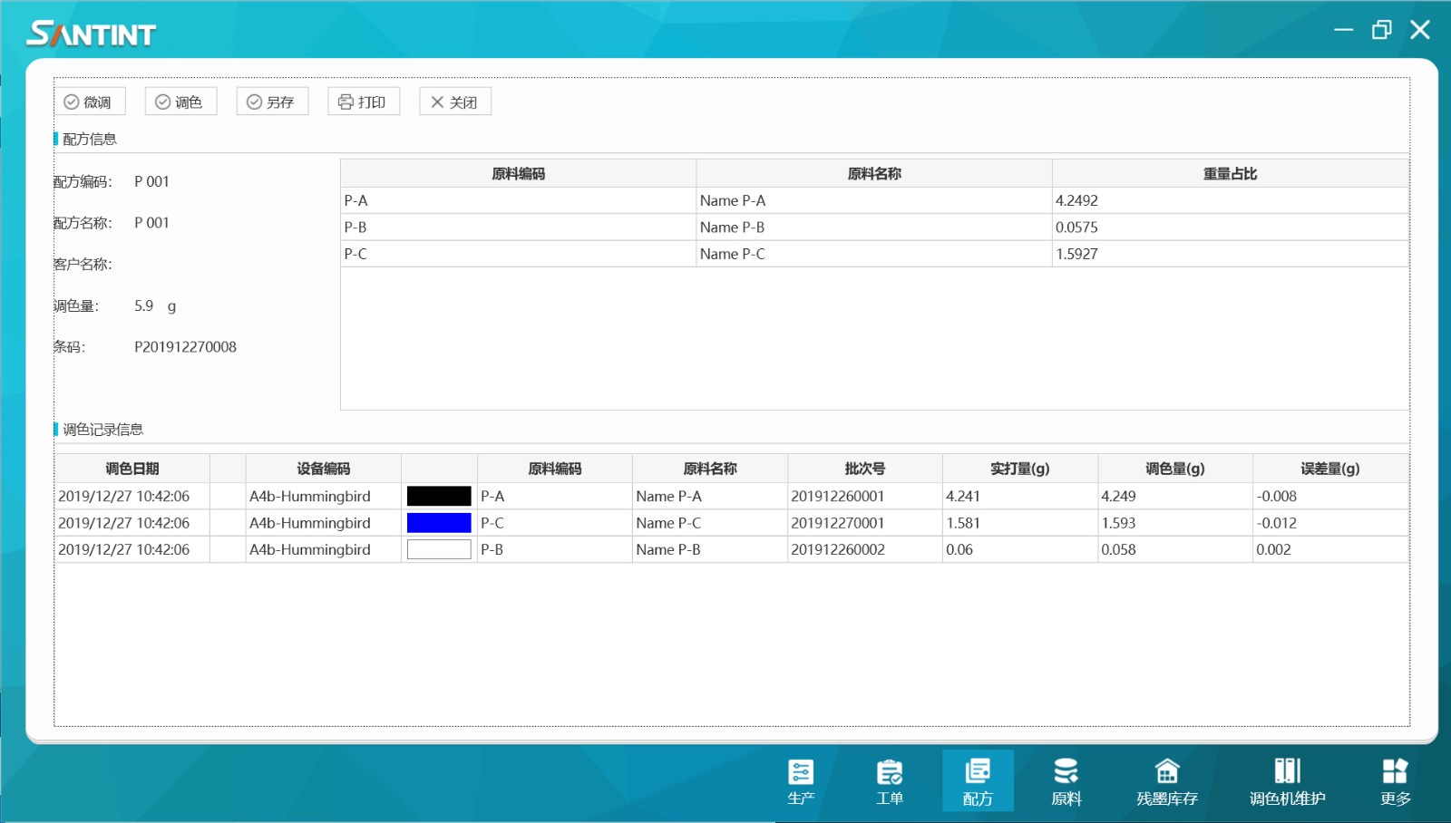Screen dimensions: 1451x823
Task: Click the barcode value P201912270008
Action: pyautogui.click(x=185, y=346)
